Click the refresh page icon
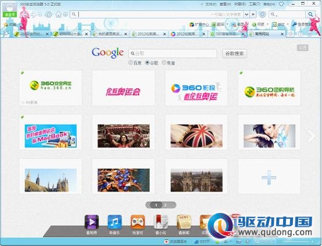Viewport: 322px width, 246px height. point(49,14)
